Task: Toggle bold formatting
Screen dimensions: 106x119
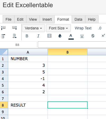Action: 27,36
